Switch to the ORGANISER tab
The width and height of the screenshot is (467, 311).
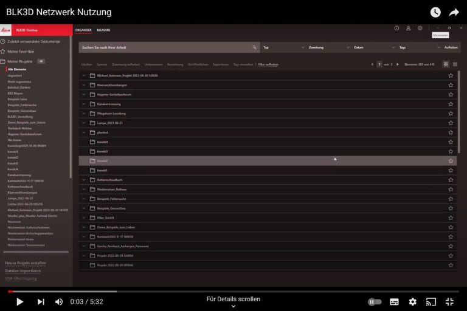tap(83, 30)
